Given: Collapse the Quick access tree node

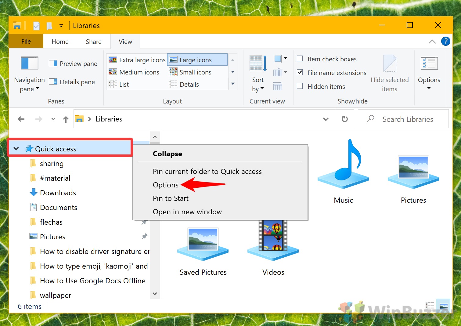Looking at the screenshot, I should 16,149.
